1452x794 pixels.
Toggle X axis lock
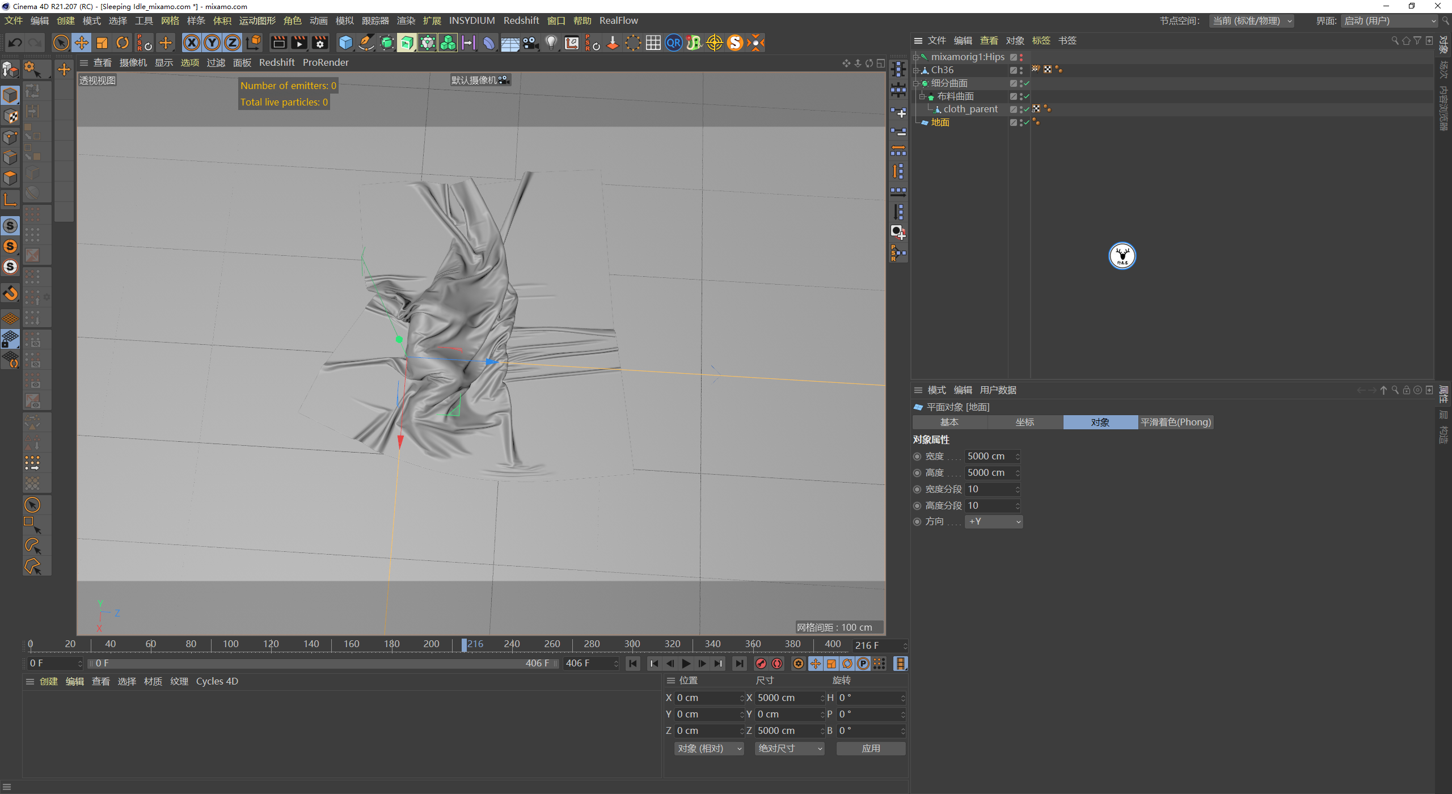click(191, 43)
